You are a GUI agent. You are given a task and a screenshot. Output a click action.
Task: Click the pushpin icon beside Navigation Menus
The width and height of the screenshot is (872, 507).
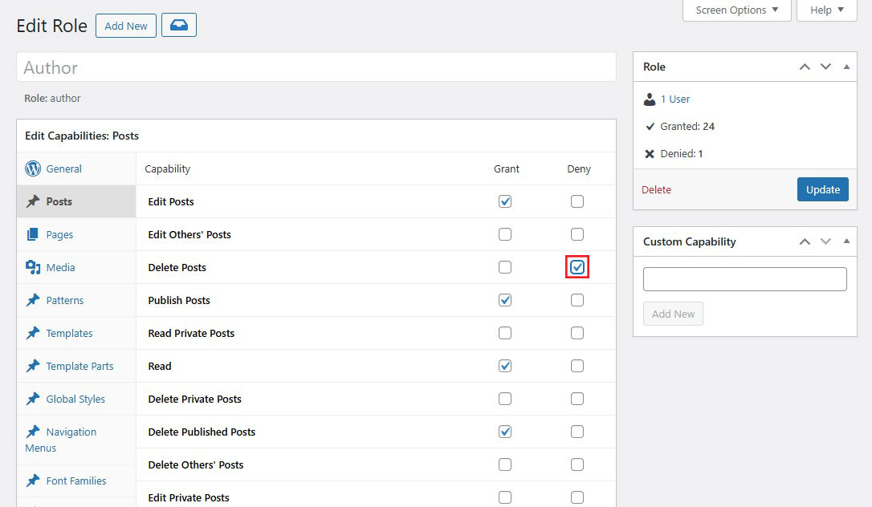(33, 431)
